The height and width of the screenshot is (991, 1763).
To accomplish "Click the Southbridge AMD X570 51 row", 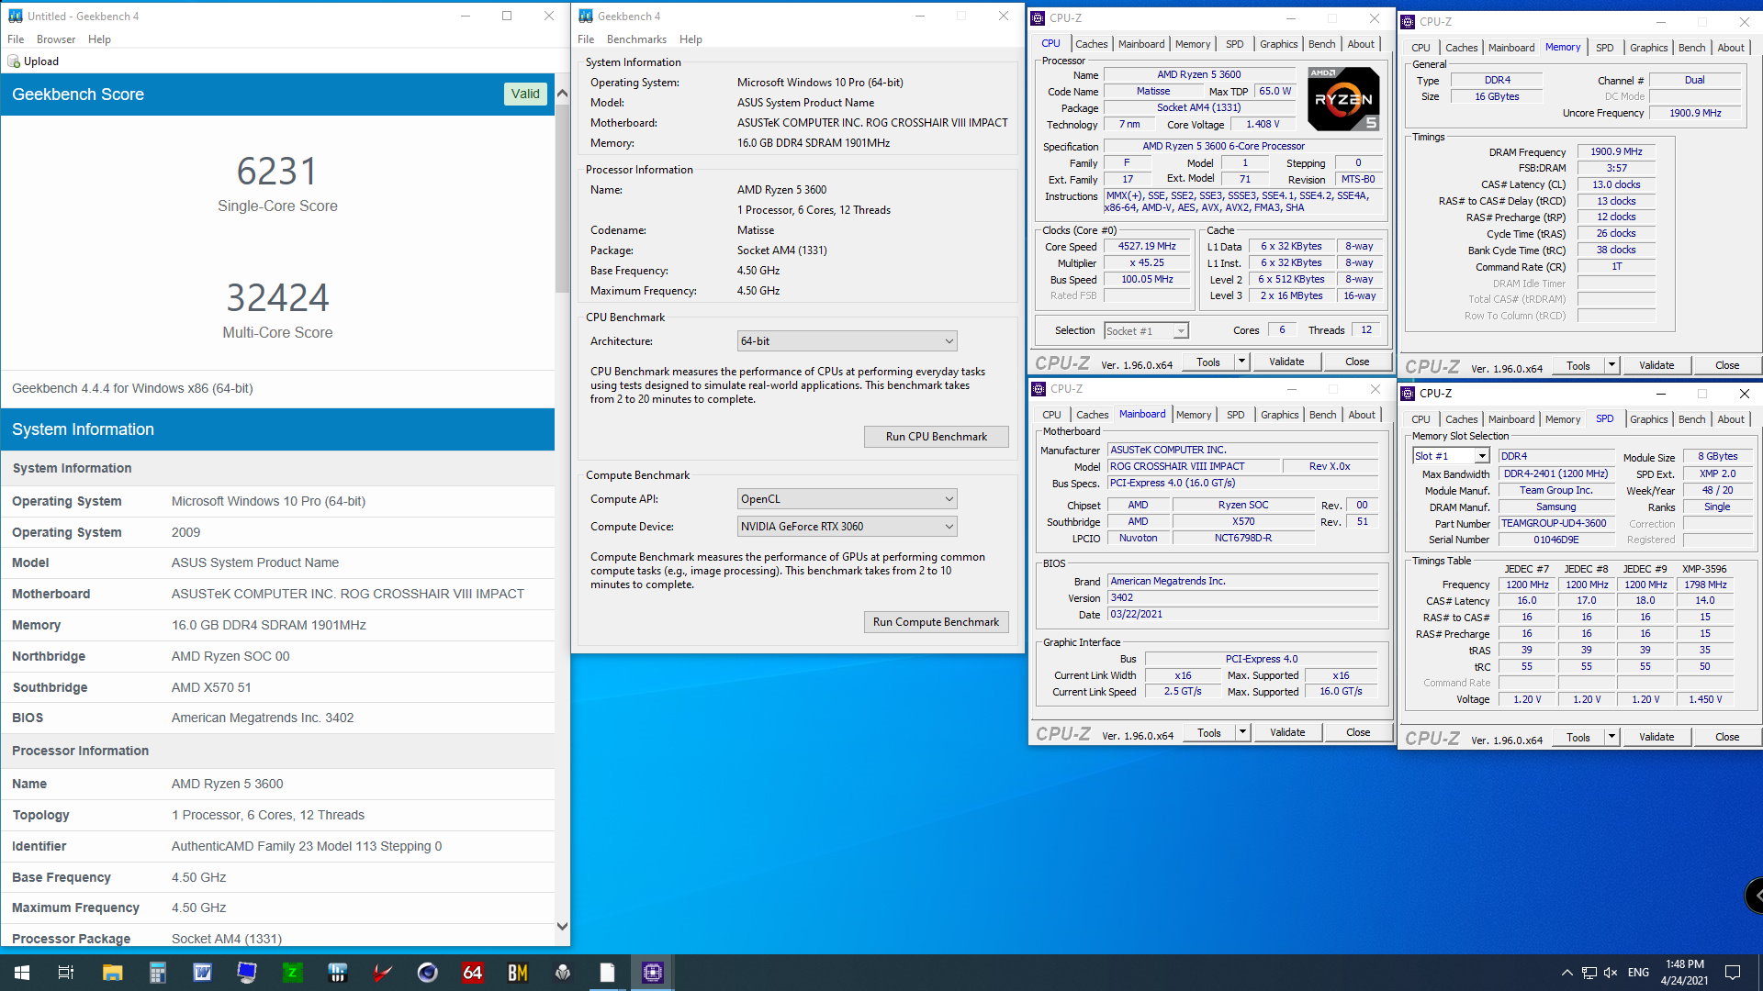I will click(x=277, y=687).
